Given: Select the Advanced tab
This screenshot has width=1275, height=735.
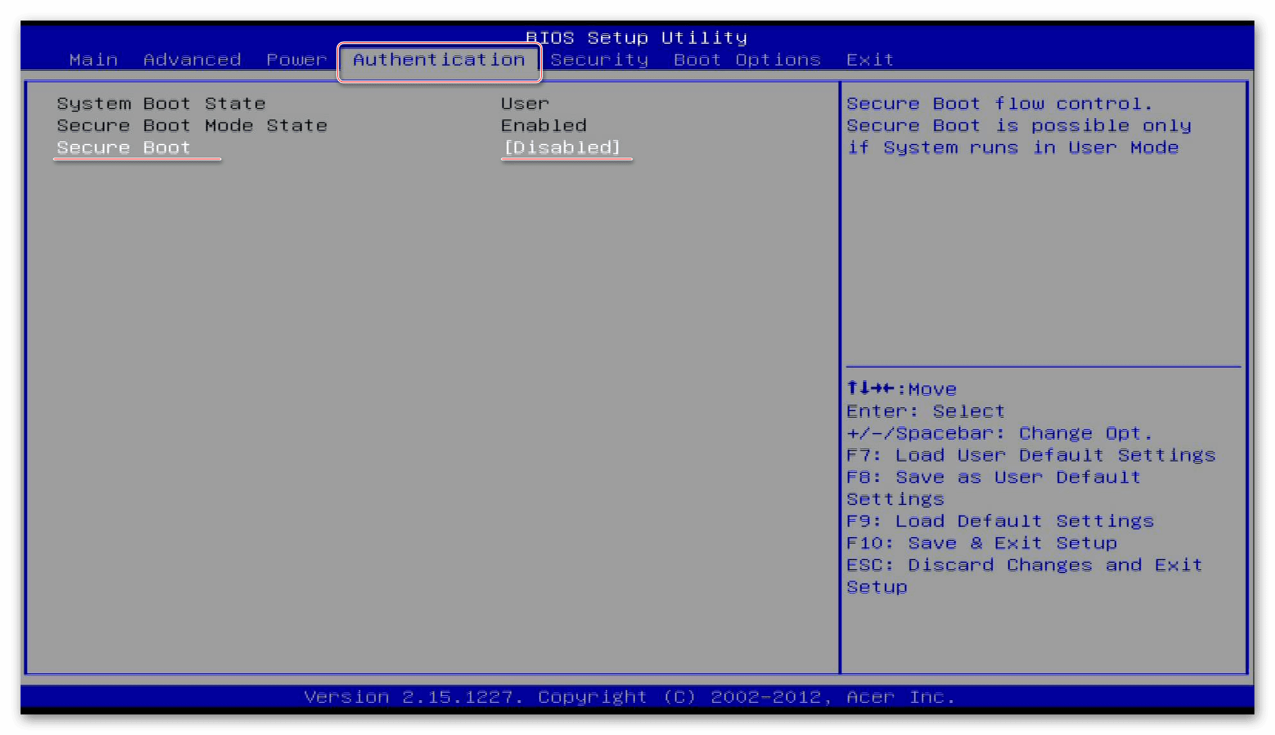Looking at the screenshot, I should 192,58.
